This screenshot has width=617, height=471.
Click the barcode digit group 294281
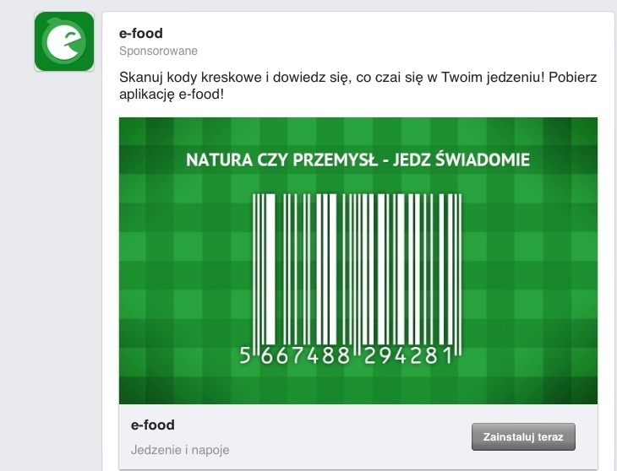point(408,356)
